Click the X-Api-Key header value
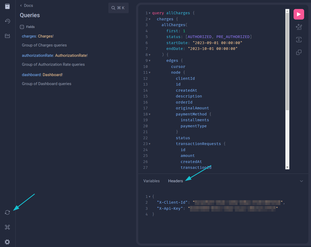 [x=233, y=208]
